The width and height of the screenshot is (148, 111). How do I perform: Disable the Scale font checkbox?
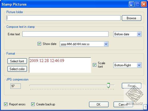coord(94,65)
